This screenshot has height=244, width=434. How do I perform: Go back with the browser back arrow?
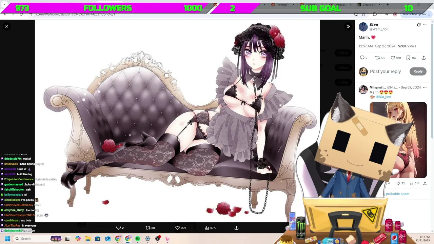click(5, 14)
